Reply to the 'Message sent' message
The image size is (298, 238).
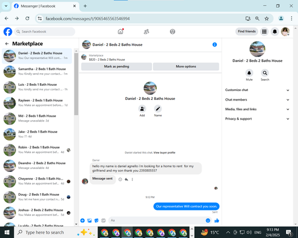(x=126, y=180)
